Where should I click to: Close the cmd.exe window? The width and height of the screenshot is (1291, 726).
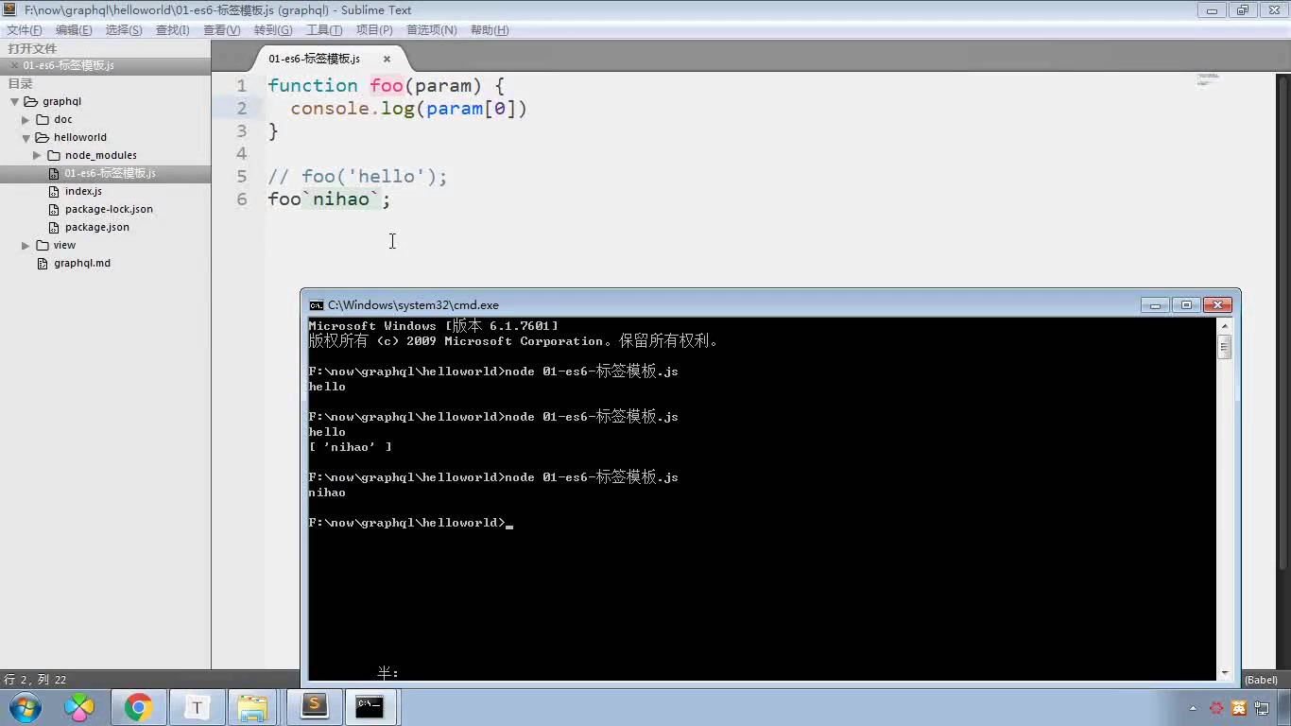(x=1218, y=304)
